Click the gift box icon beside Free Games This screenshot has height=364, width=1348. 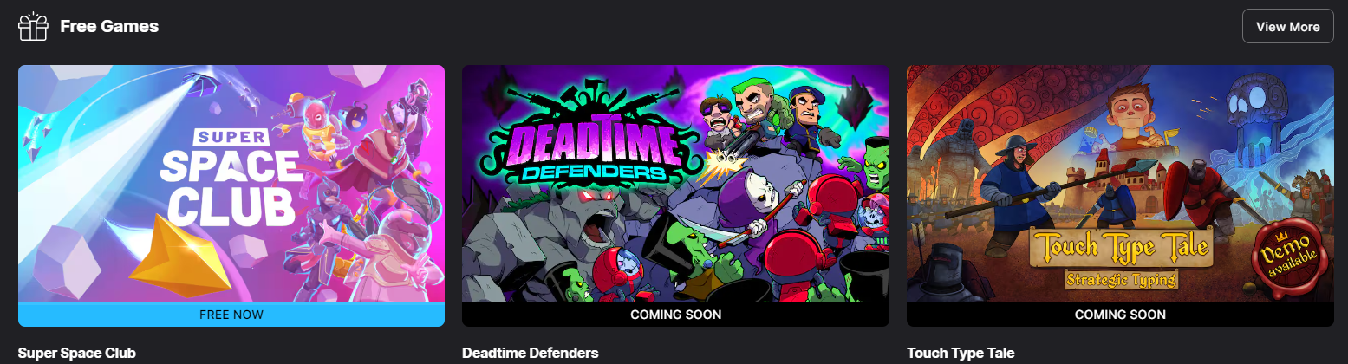tap(33, 27)
